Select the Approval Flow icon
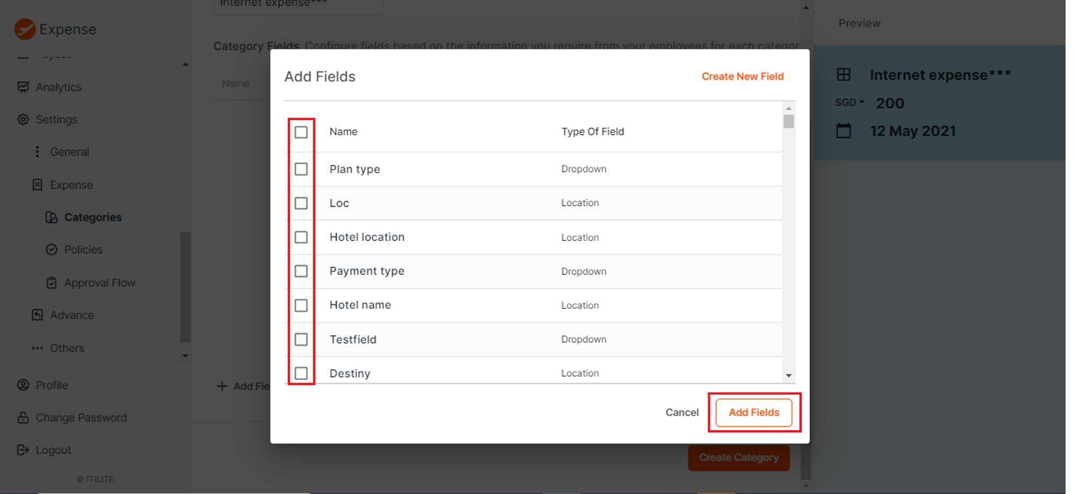1074x494 pixels. (51, 283)
